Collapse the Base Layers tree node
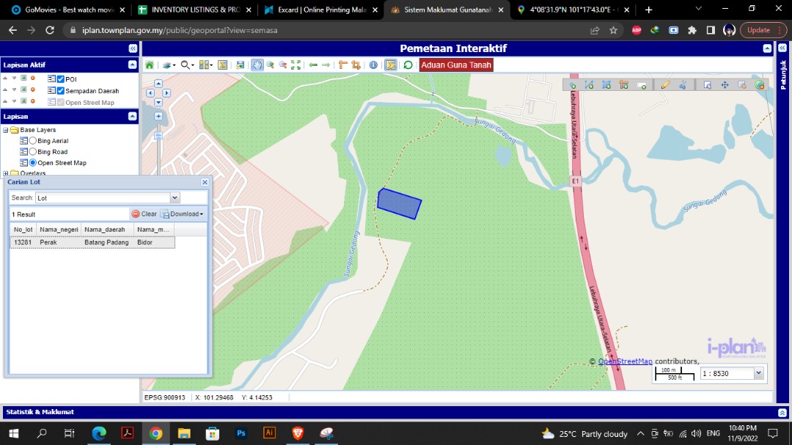This screenshot has width=792, height=445. [x=6, y=130]
